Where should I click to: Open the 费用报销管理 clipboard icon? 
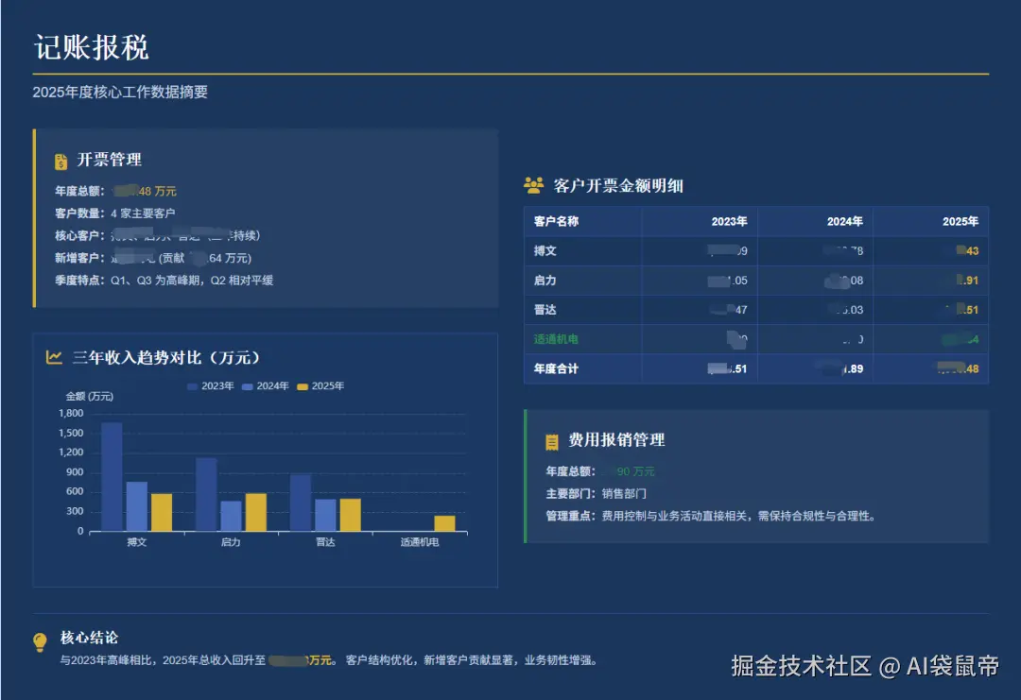552,440
